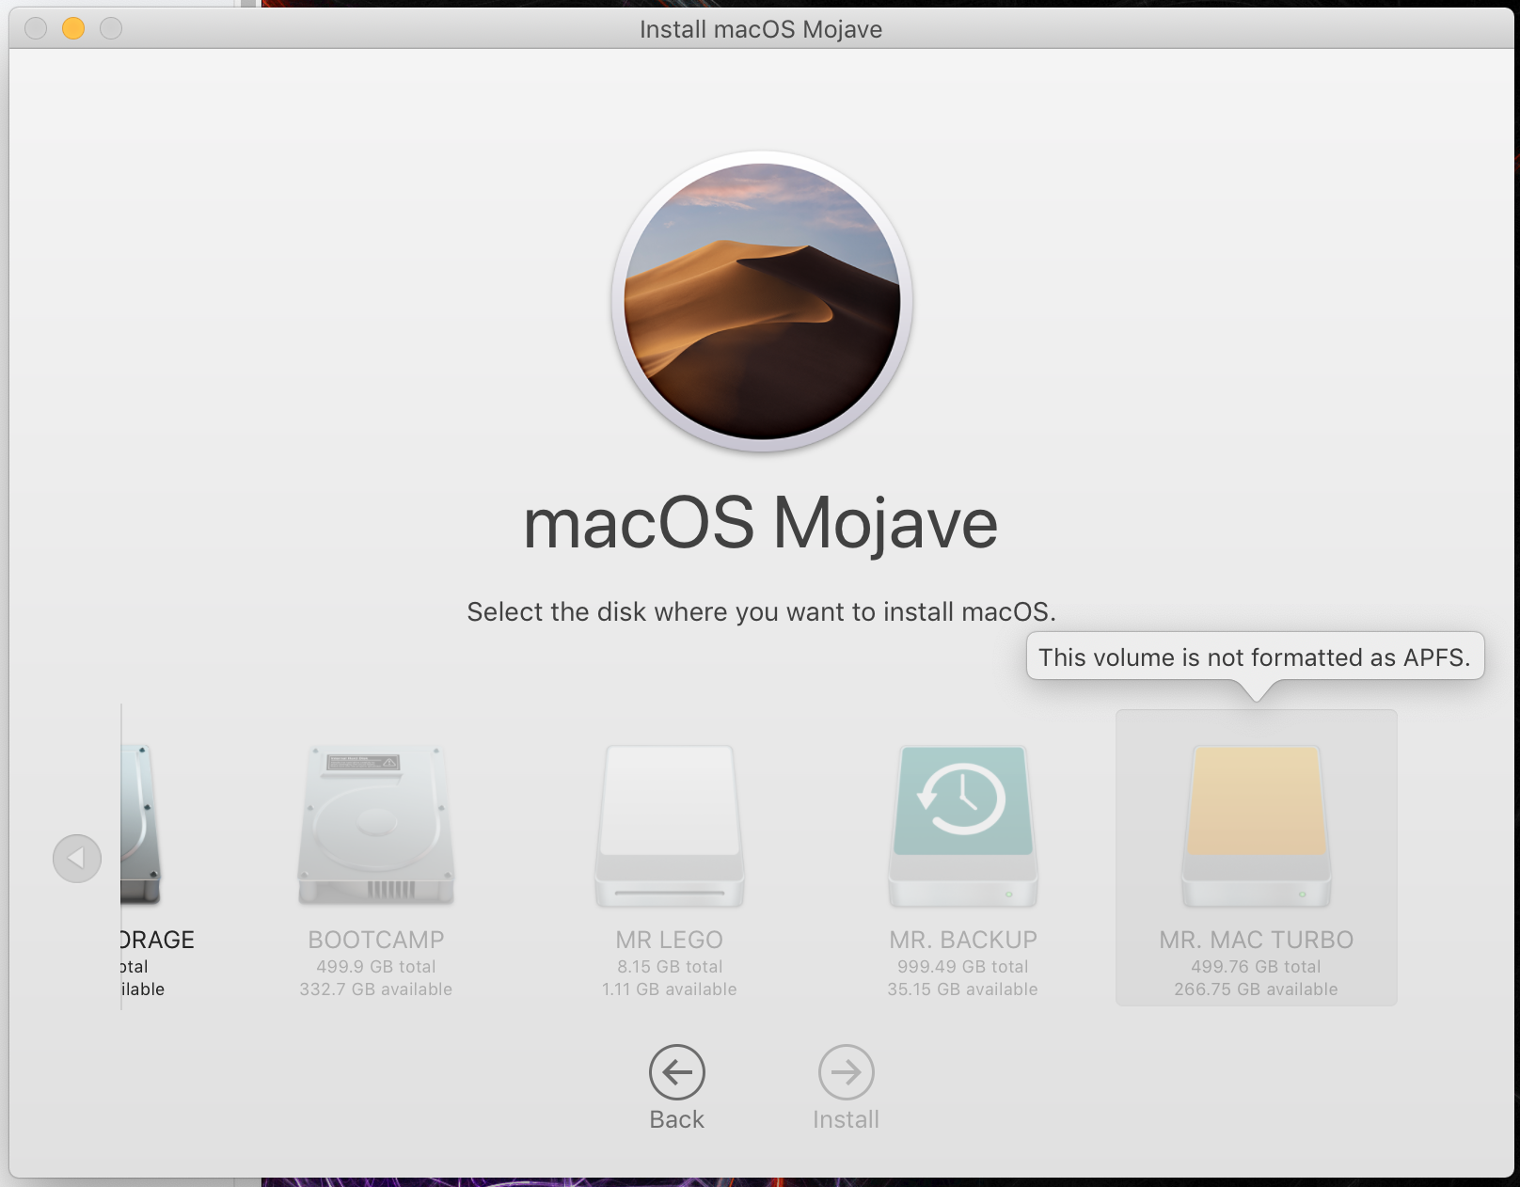Click the BOOTCAMP disk name
Viewport: 1520px width, 1187px height.
pyautogui.click(x=376, y=940)
